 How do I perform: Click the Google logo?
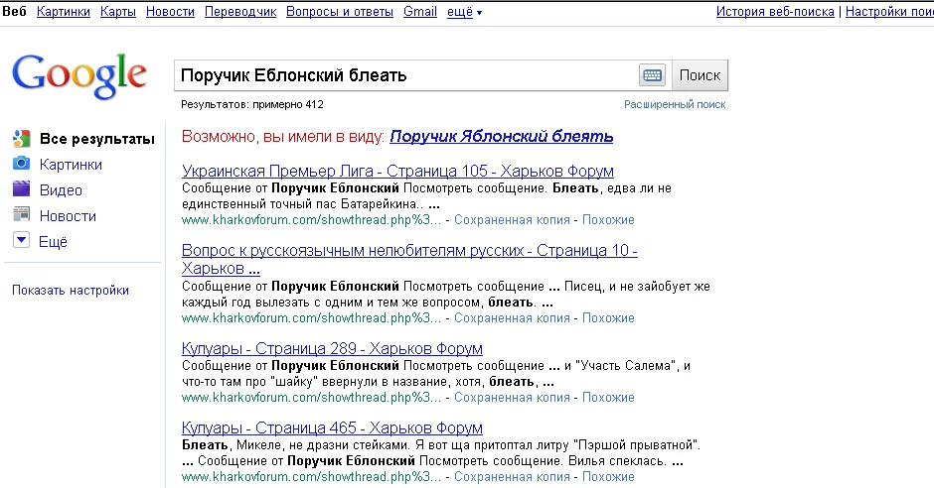pos(78,75)
